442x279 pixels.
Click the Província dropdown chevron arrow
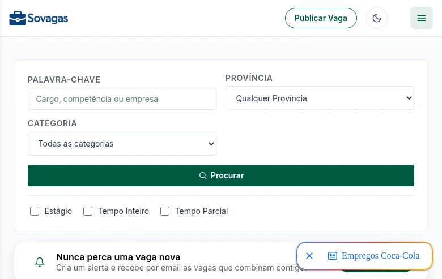pyautogui.click(x=409, y=98)
